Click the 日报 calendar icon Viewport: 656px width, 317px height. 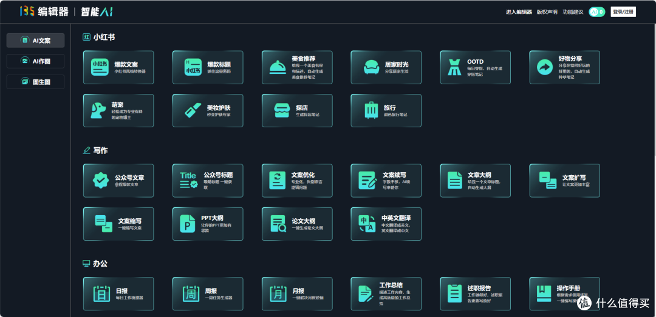pos(101,293)
